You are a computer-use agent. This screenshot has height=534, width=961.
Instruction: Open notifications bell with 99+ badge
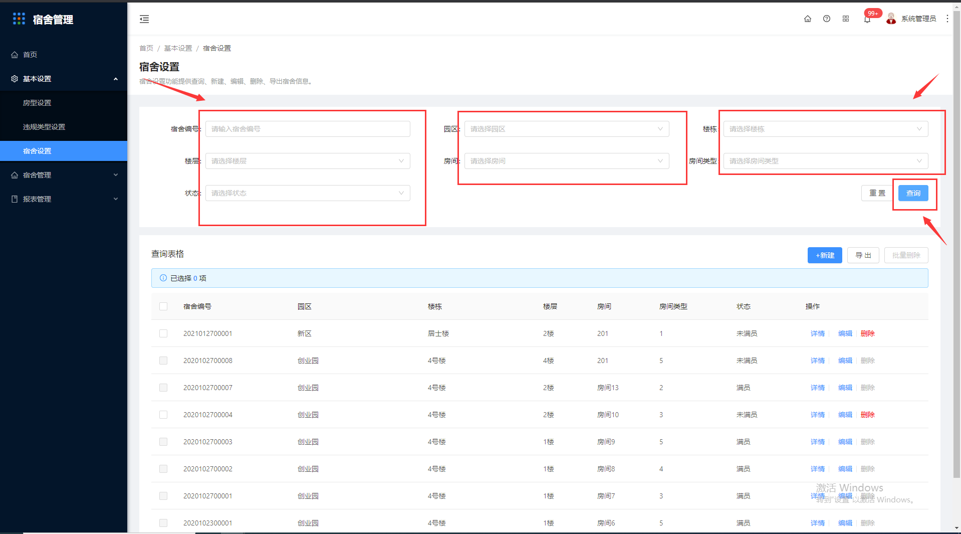pos(867,19)
